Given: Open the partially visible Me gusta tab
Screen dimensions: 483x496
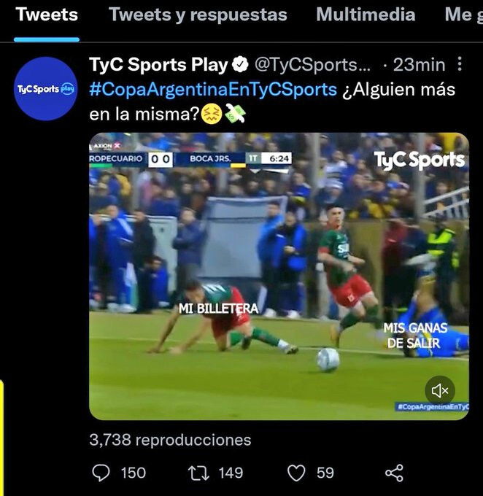Looking at the screenshot, I should coord(464,15).
